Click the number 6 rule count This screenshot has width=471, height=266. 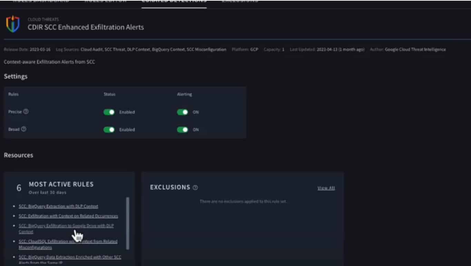click(x=19, y=188)
